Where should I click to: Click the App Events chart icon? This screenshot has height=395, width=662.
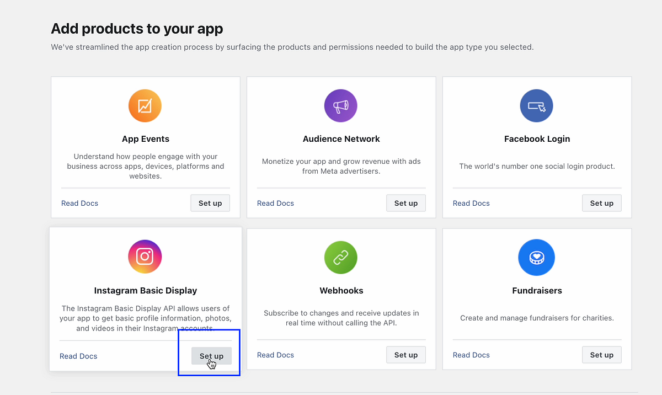(x=145, y=105)
